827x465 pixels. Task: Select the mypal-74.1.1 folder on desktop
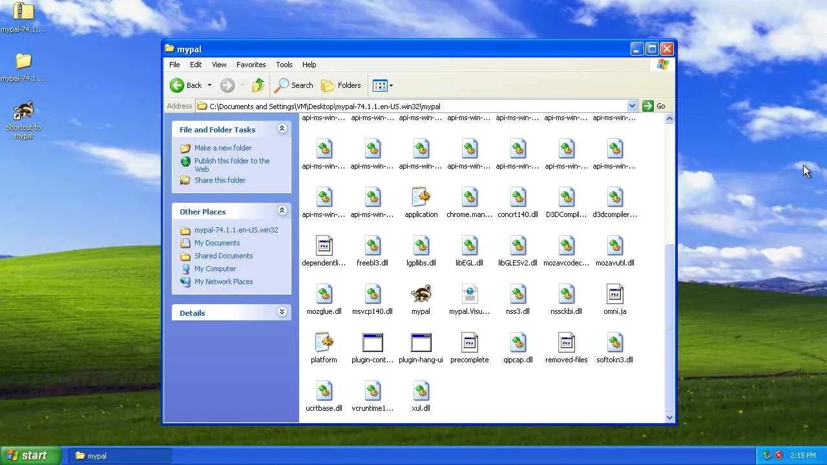point(23,61)
